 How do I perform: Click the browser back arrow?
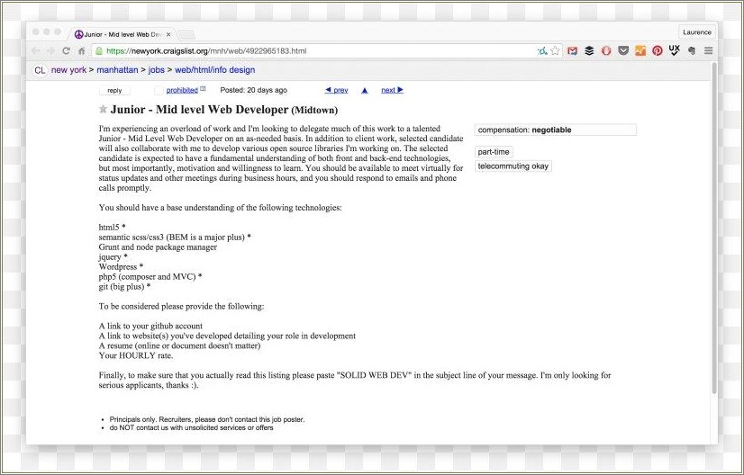[x=36, y=50]
